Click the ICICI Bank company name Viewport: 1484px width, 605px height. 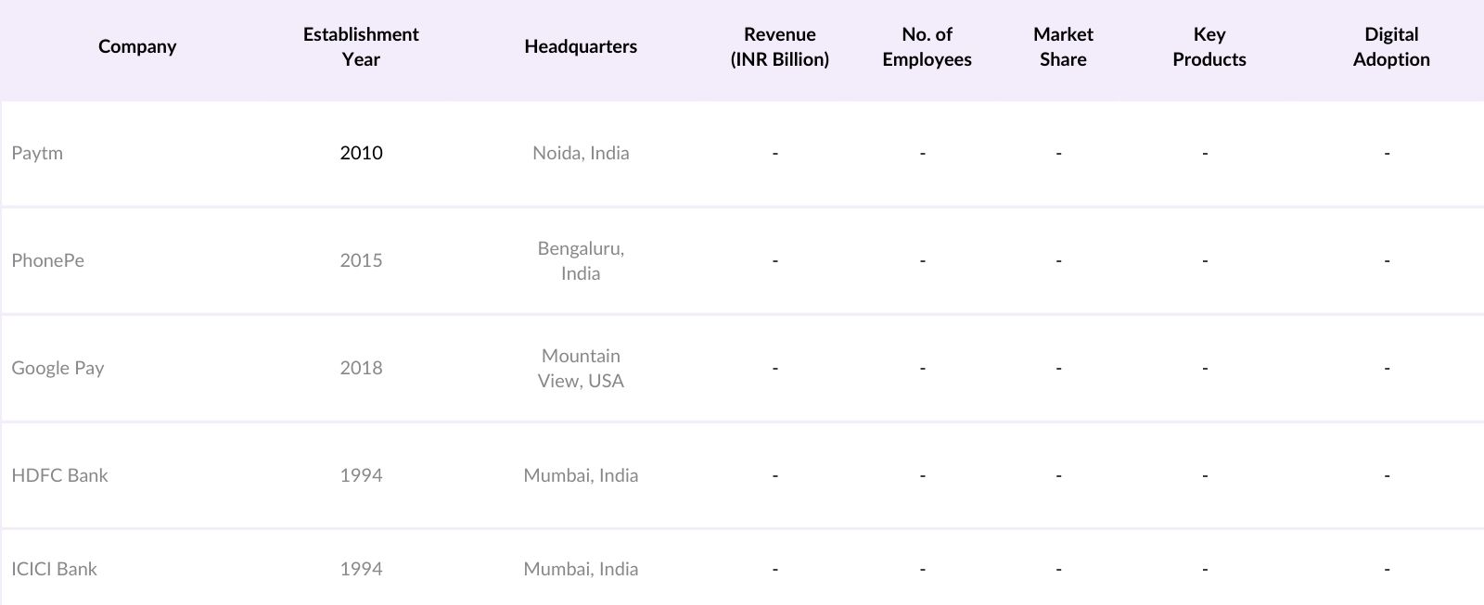[x=54, y=569]
